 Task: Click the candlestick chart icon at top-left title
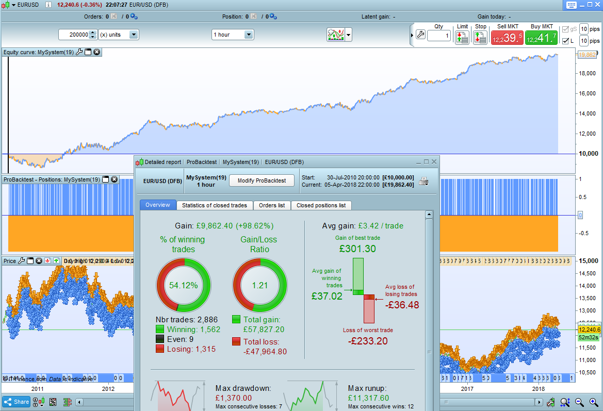coord(5,5)
